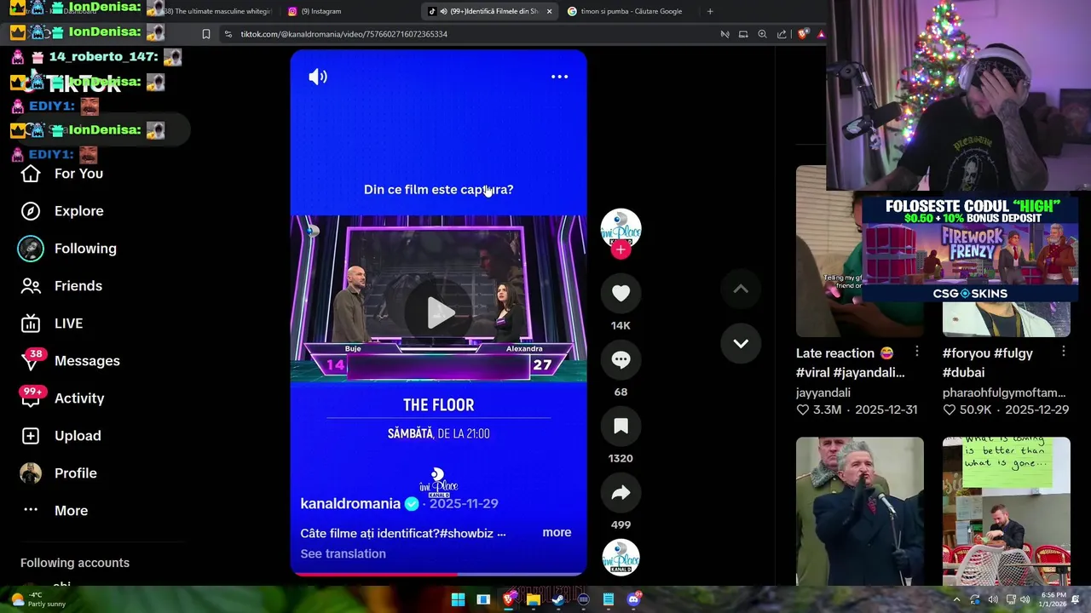
Task: Open File Explorer from the taskbar
Action: (533, 599)
